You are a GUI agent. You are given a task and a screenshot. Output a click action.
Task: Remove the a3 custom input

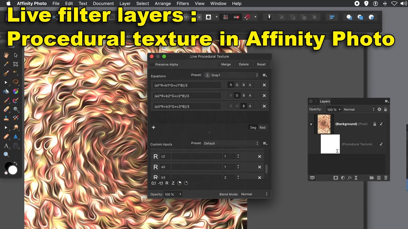[259, 167]
